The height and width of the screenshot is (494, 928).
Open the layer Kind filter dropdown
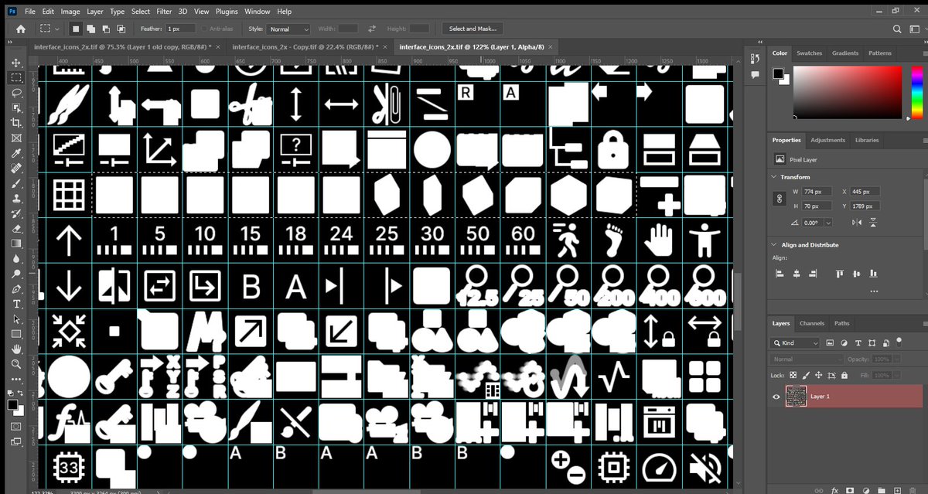(797, 342)
